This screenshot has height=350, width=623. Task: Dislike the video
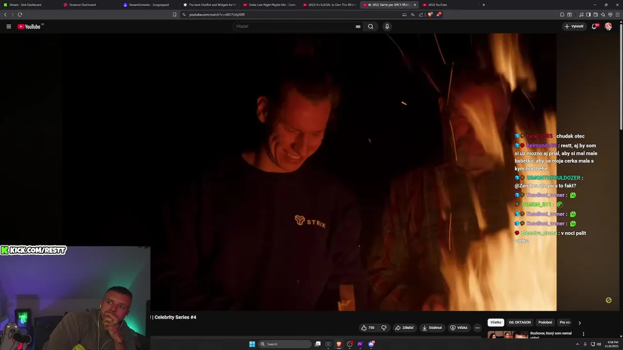[384, 328]
